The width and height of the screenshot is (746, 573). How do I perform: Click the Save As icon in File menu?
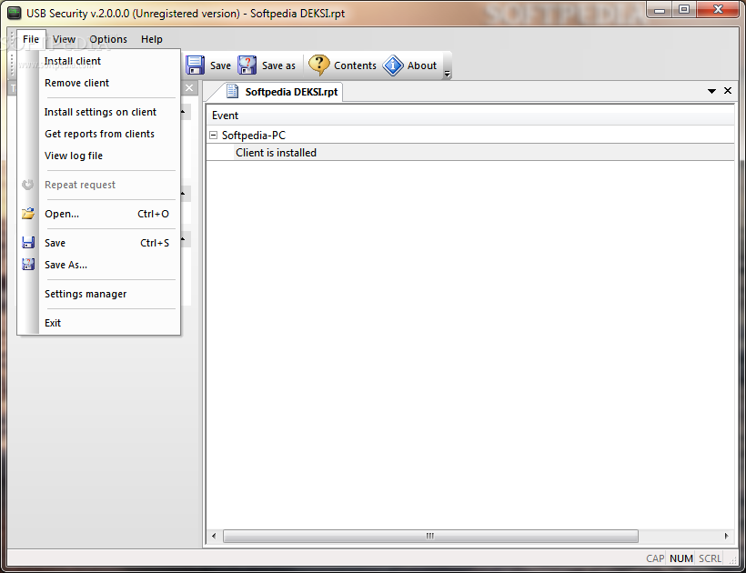point(28,265)
